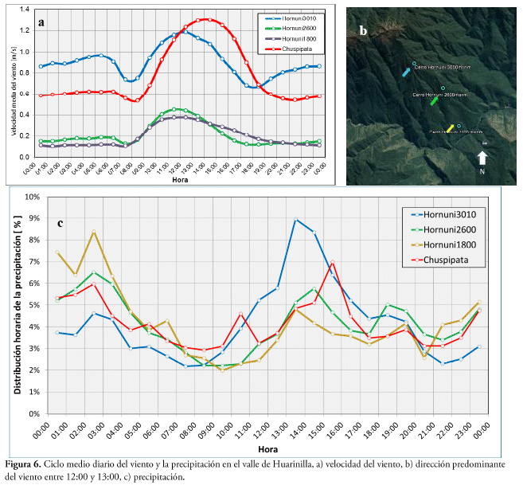523x485 pixels.
Task: Click the yellow wind direction arrow
Action: (451, 128)
